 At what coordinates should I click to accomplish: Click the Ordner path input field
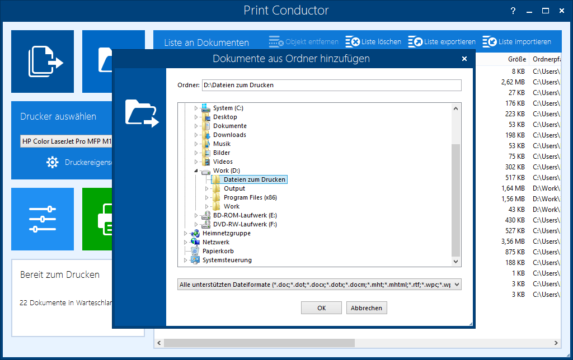pos(331,85)
